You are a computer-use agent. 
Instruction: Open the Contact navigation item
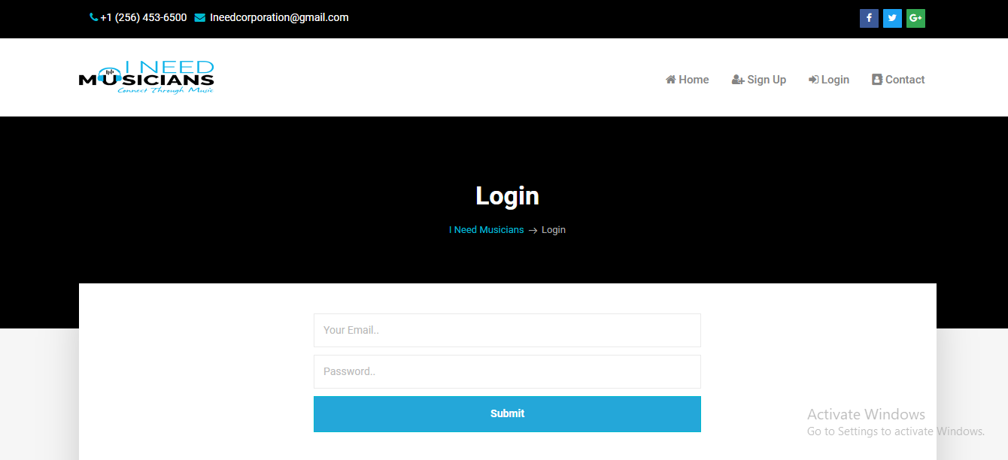[x=898, y=80]
